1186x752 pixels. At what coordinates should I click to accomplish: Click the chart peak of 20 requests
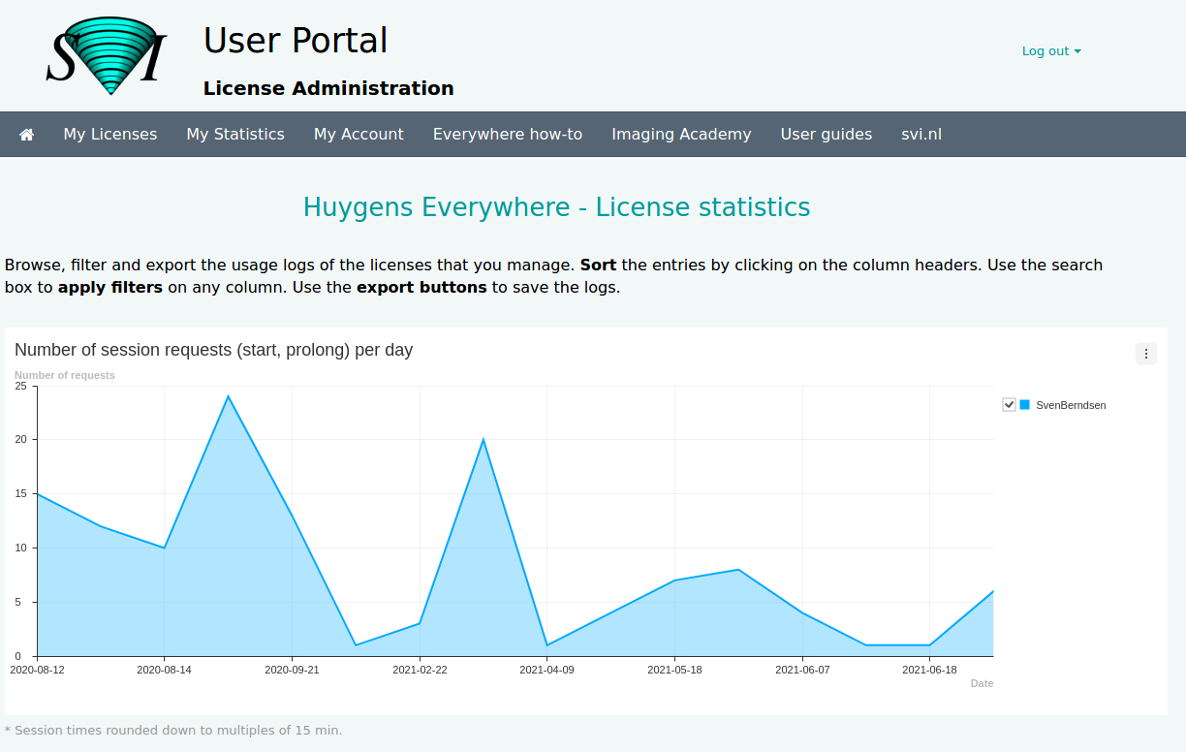coord(484,440)
